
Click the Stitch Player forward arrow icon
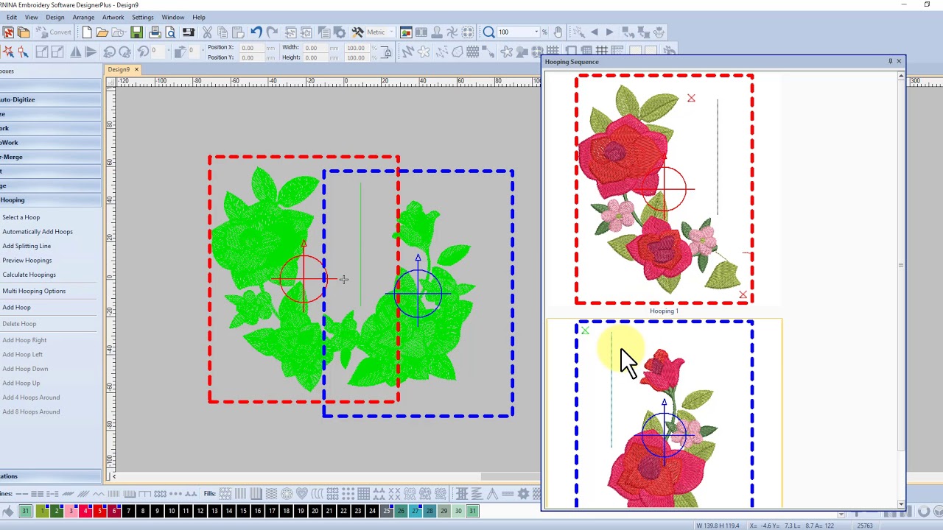(610, 32)
